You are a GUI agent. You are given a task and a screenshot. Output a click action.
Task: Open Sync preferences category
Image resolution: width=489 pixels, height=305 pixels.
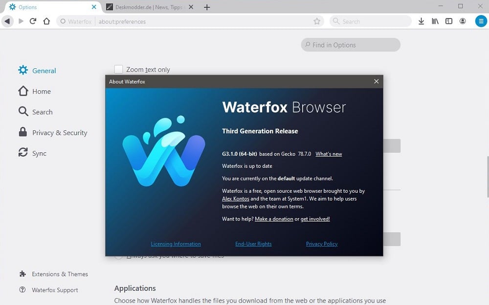[x=32, y=153]
